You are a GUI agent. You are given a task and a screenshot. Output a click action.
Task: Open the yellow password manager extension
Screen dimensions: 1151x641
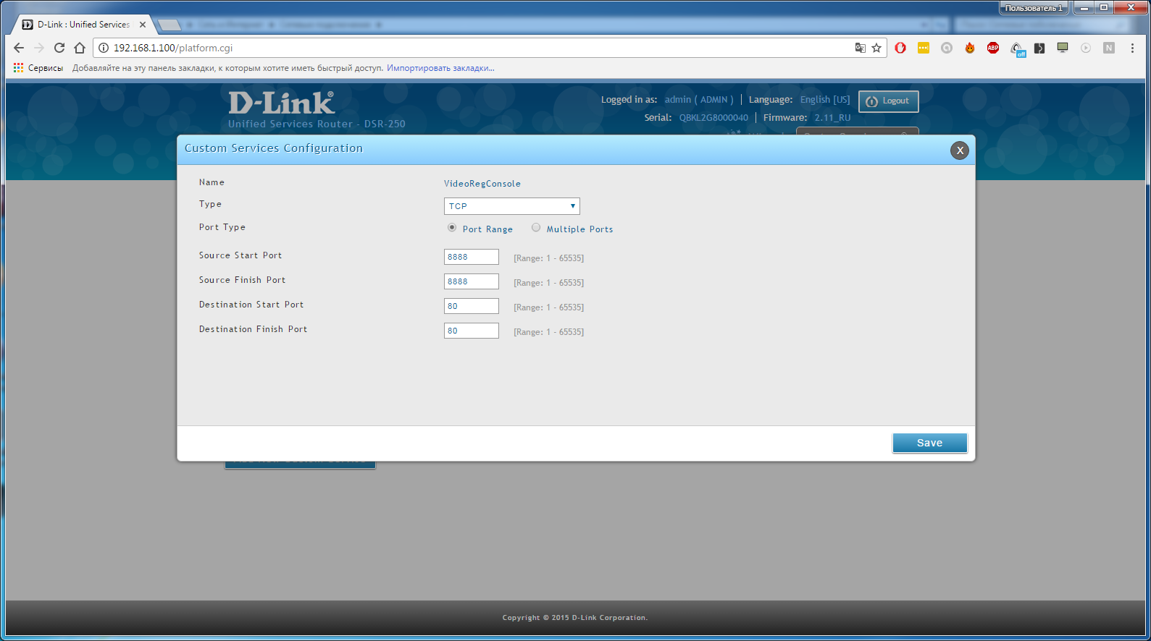pos(924,48)
